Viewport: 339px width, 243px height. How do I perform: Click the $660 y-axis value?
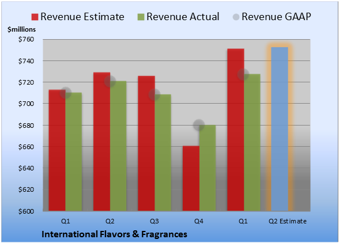26,147
